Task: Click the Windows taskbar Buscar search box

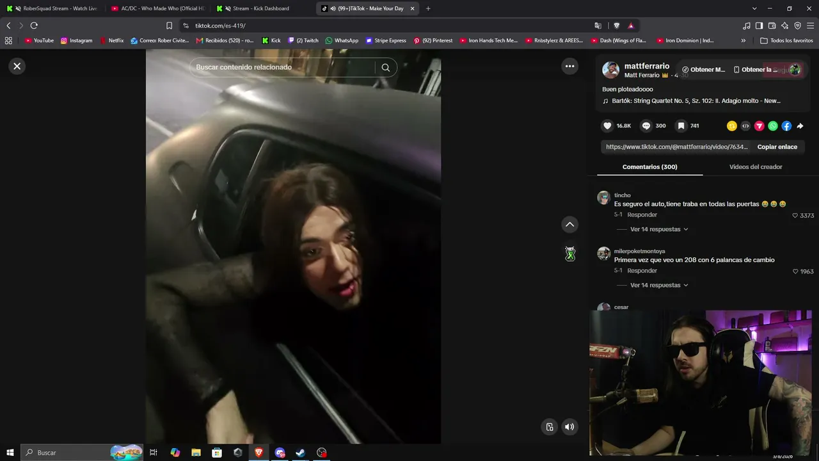Action: coord(83,453)
